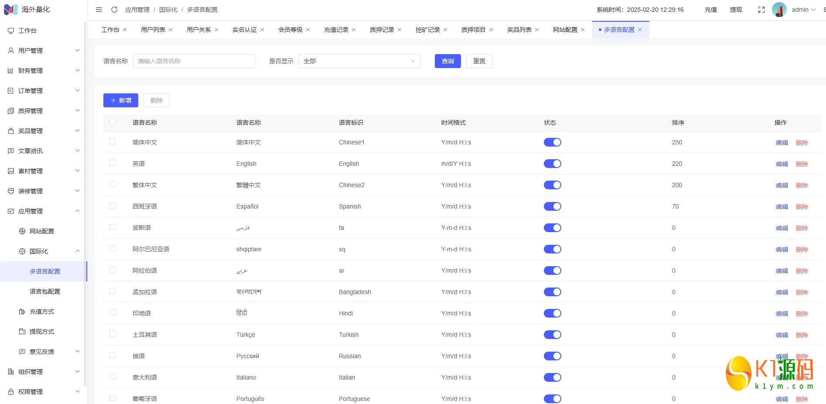Screen dimensions: 826x404
Task: Collapse the 国际化 submenu
Action: 77,251
